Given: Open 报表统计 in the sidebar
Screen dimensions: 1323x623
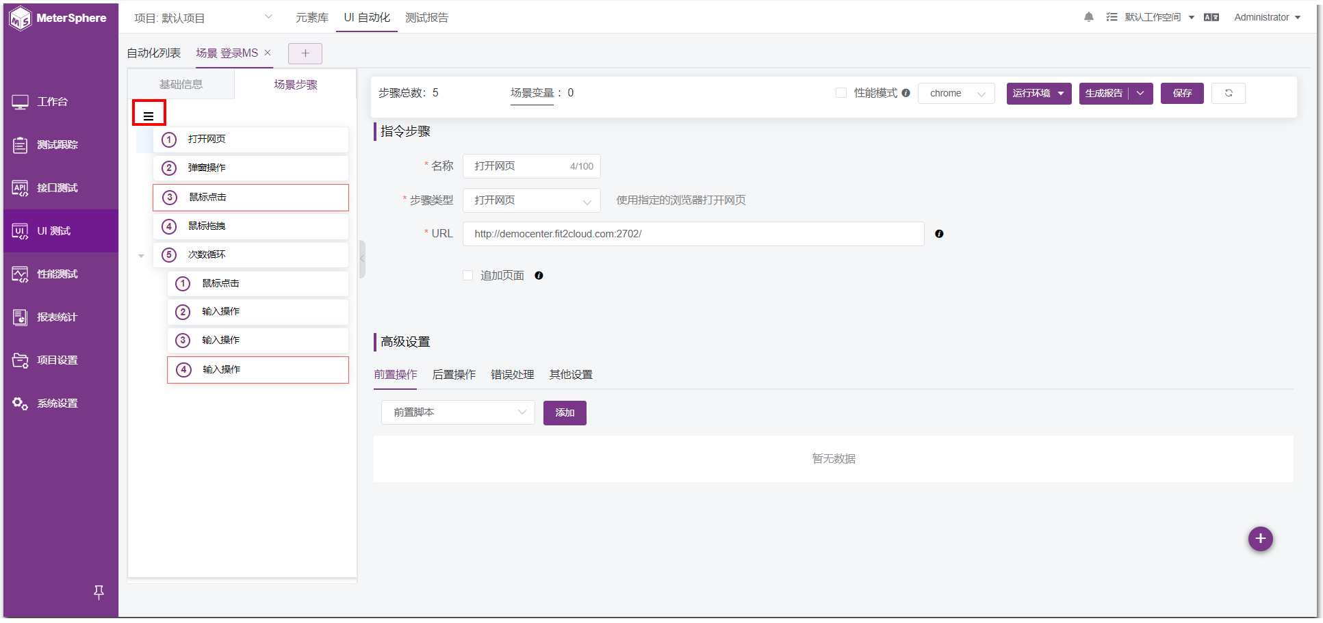Looking at the screenshot, I should click(60, 317).
